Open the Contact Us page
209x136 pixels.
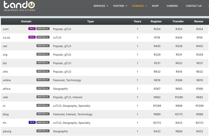[194, 6]
